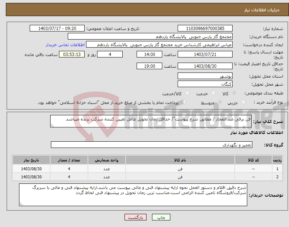
Task: Click the announcement date field 1403/07/17 - 09:20
Action: click(57, 29)
